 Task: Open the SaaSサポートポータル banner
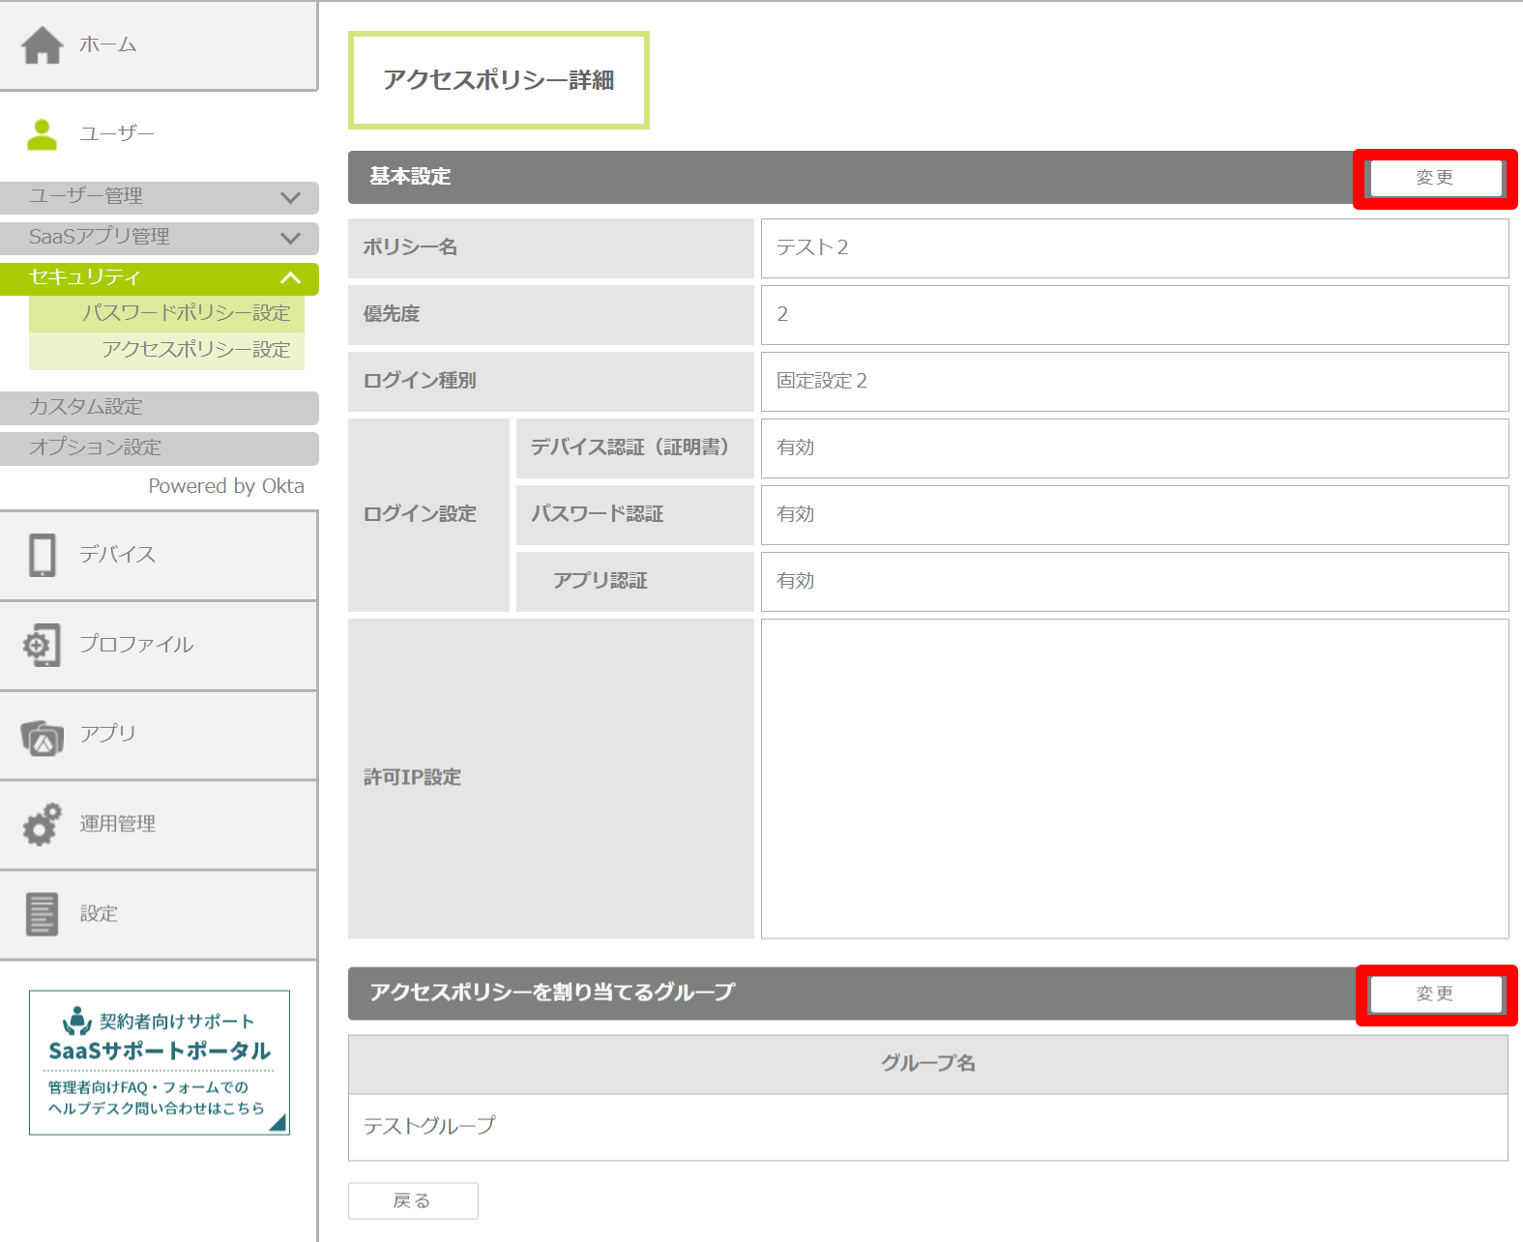160,1062
